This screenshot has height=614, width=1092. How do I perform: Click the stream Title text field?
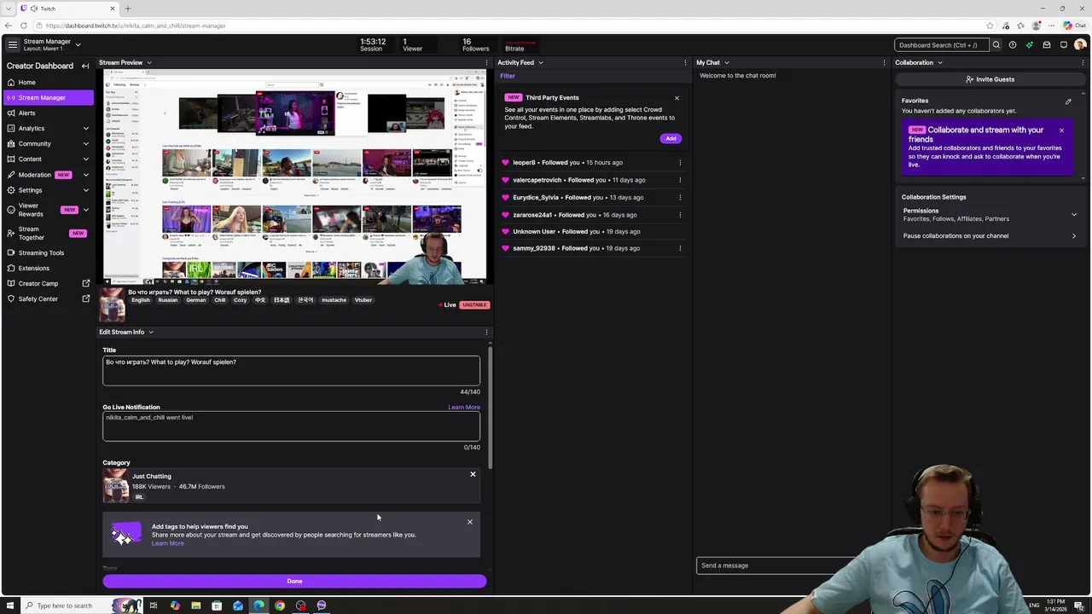point(291,370)
